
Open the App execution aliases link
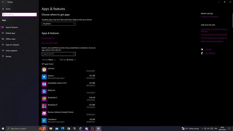pyautogui.click(x=50, y=43)
